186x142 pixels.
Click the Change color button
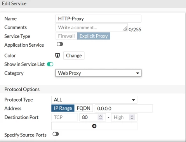coord(74,56)
